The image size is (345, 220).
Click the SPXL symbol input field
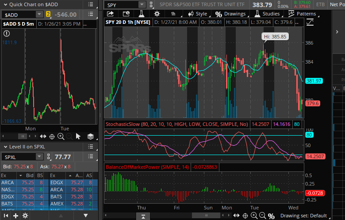[x=19, y=157]
